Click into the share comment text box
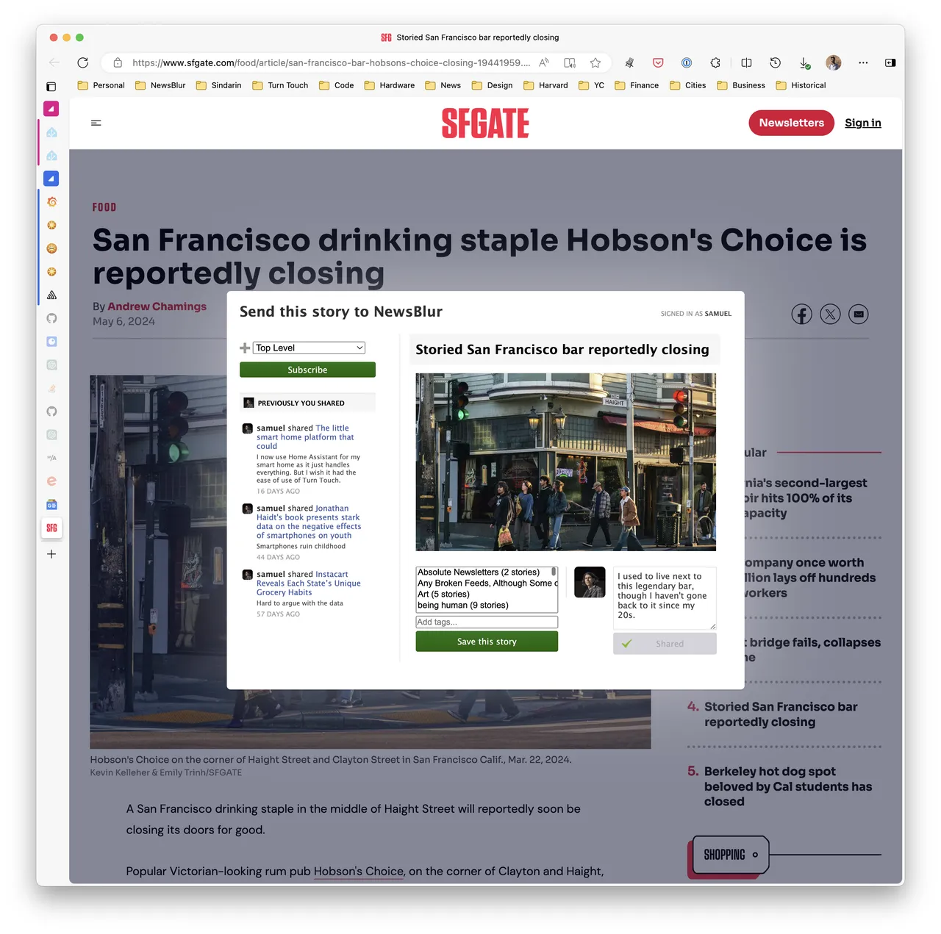 (665, 598)
